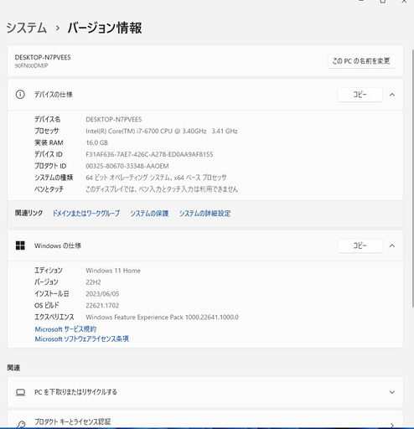Maximize the settings window
Viewport: 414px width, 429px height.
(x=383, y=2)
